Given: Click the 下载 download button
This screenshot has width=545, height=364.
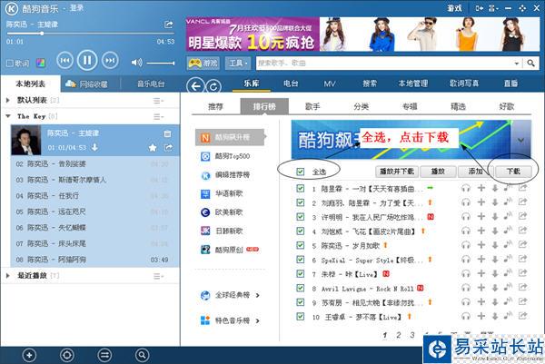Looking at the screenshot, I should pyautogui.click(x=513, y=172).
